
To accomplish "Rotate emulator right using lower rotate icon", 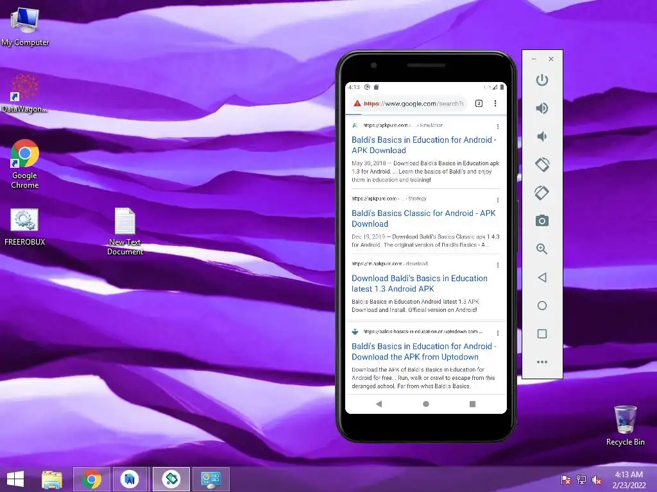I will (542, 192).
